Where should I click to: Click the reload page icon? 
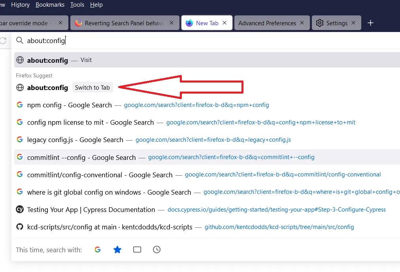[x=3, y=40]
